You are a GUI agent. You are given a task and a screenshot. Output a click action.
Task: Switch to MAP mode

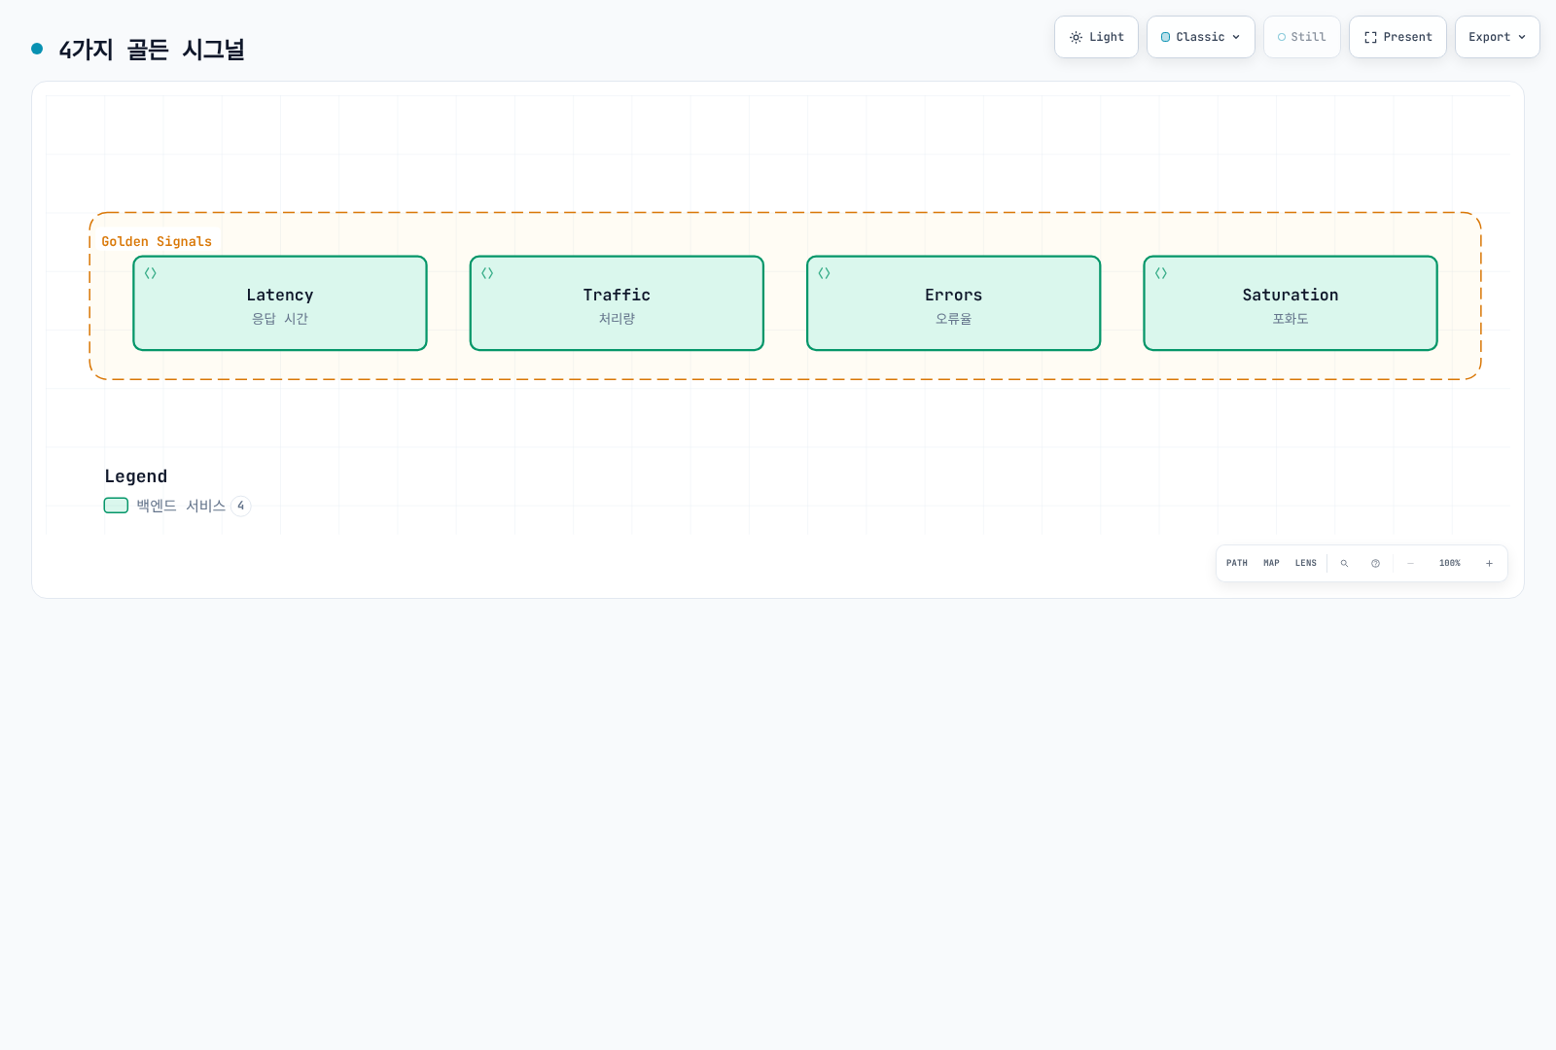1271,563
